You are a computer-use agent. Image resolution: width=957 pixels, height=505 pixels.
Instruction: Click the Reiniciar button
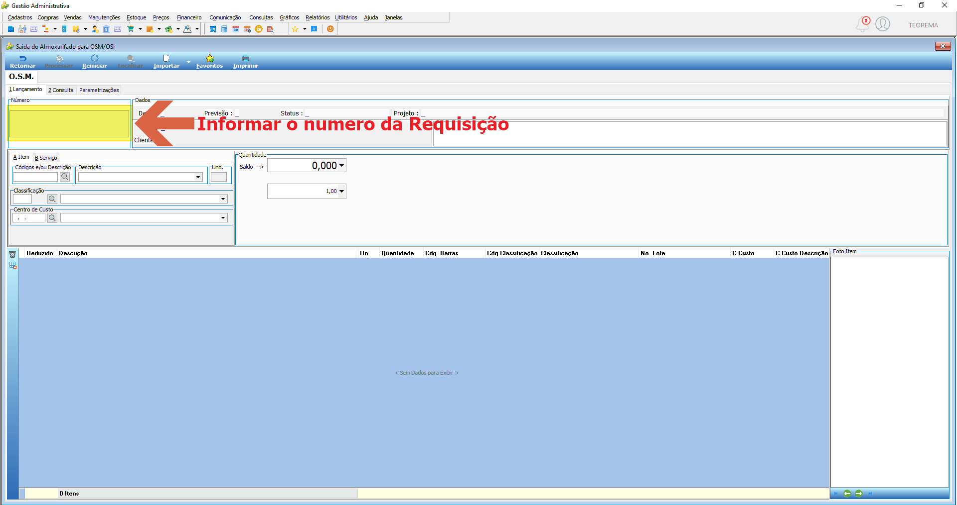(94, 62)
